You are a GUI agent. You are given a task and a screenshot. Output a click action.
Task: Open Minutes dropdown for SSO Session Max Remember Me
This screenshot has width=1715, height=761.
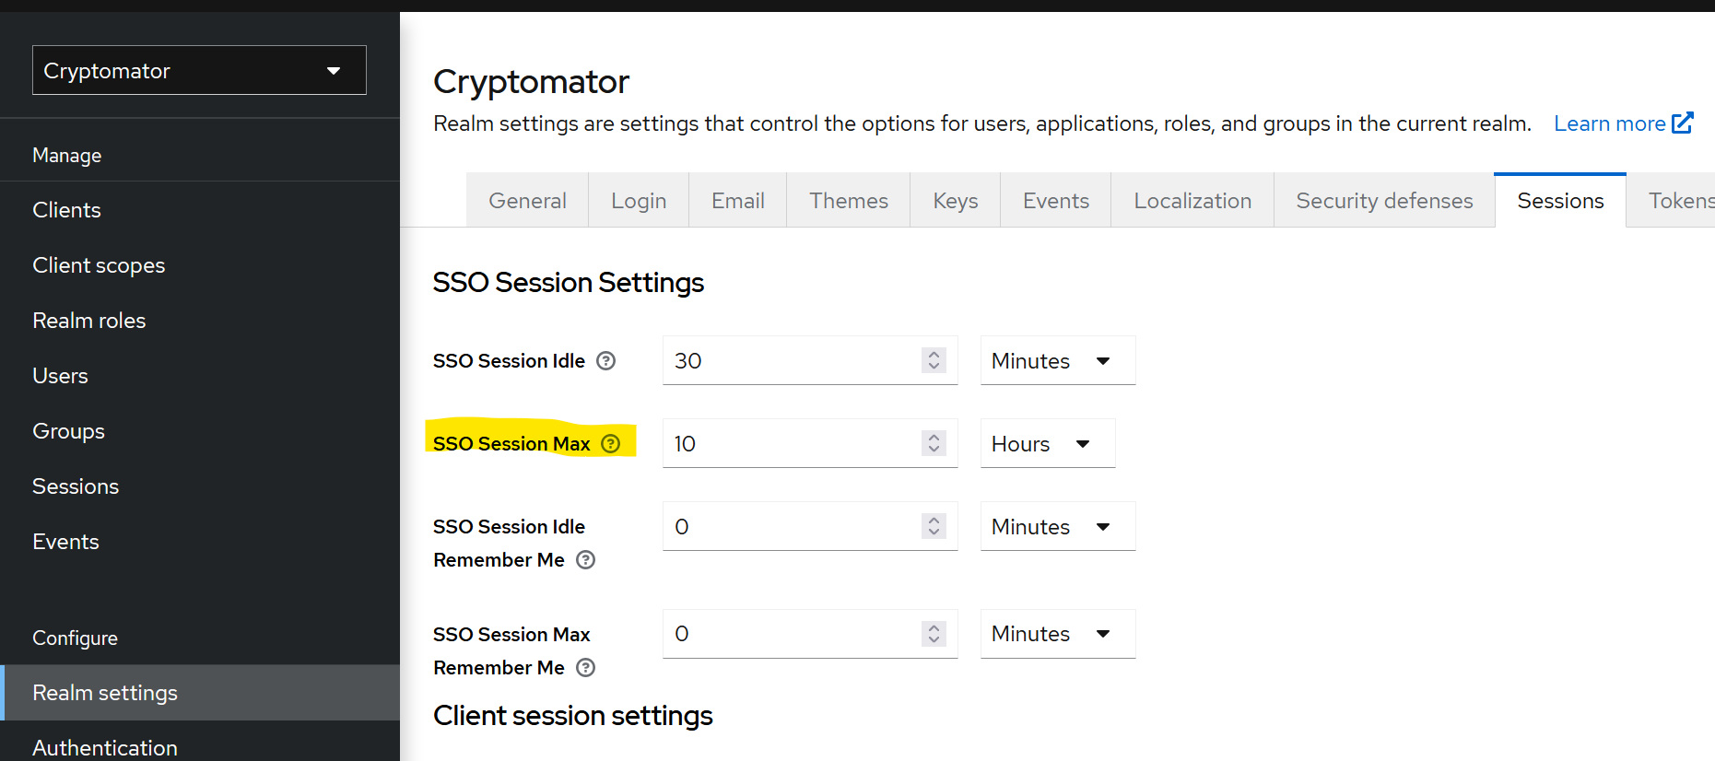(x=1058, y=634)
